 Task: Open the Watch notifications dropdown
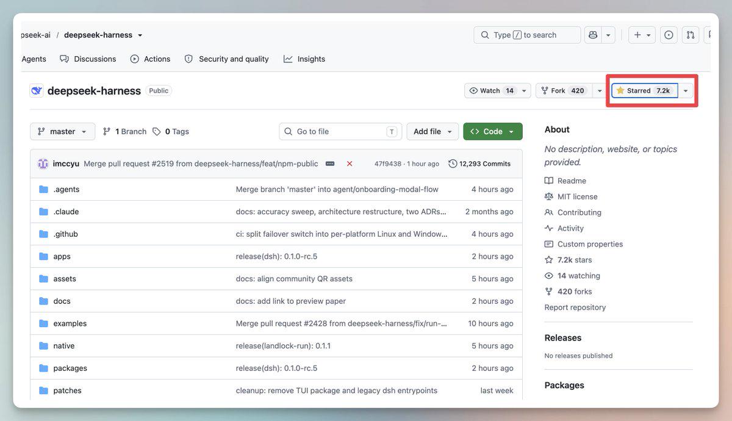498,90
